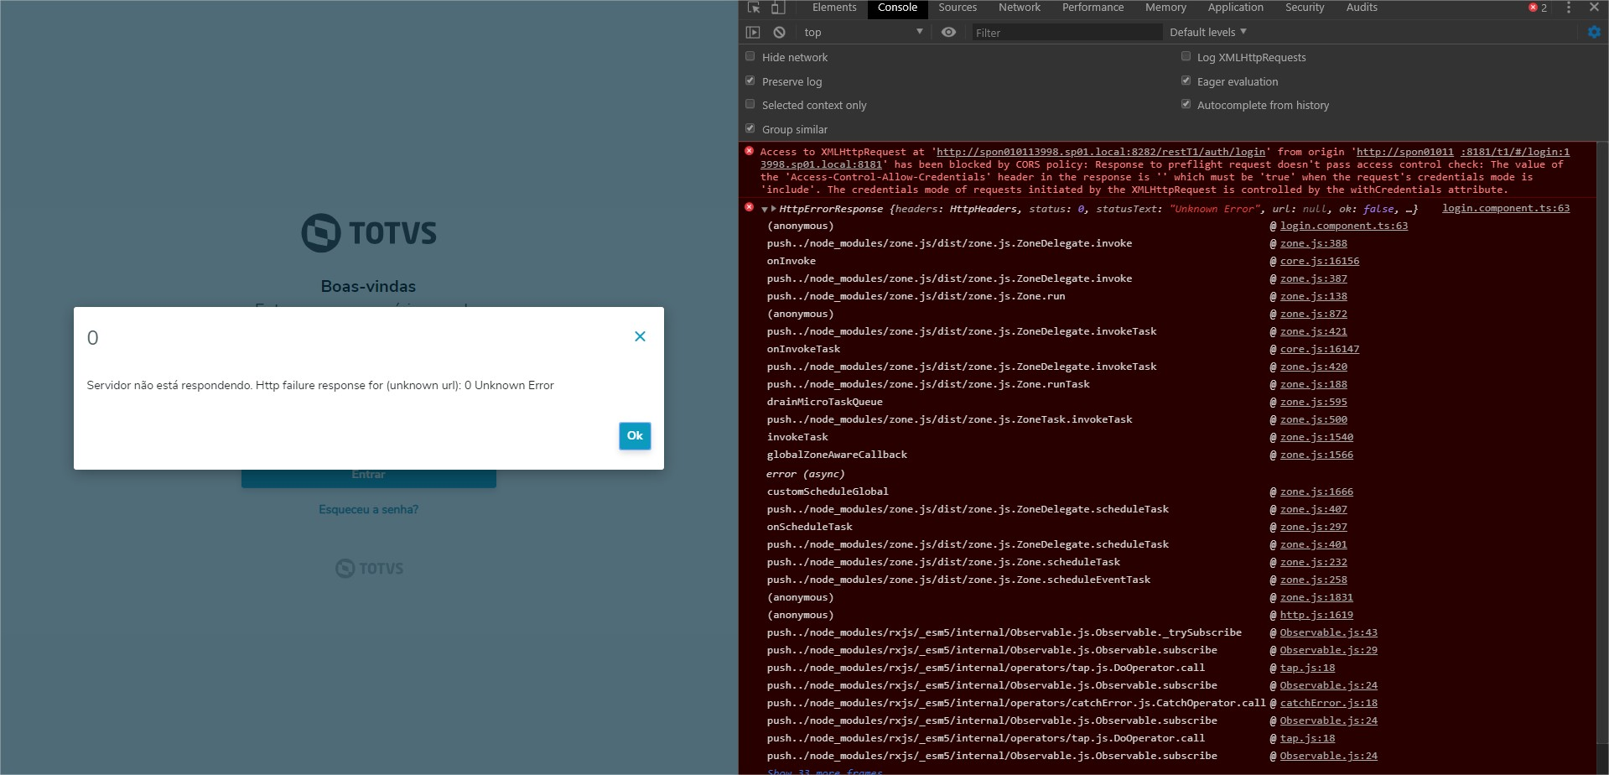Click the "onScheduleTask" stack frame text

pos(809,527)
